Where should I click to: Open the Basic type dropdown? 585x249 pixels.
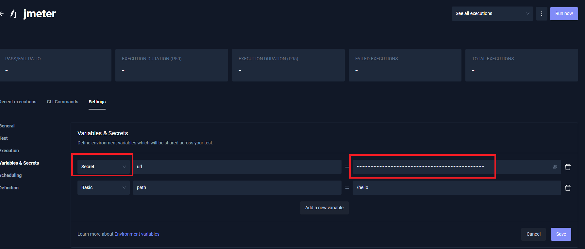tap(103, 188)
